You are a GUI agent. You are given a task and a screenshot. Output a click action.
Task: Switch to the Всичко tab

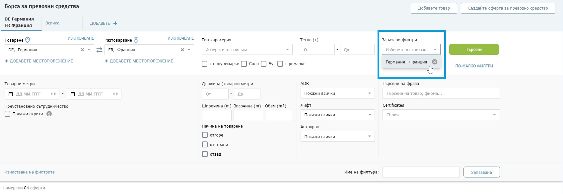click(52, 23)
